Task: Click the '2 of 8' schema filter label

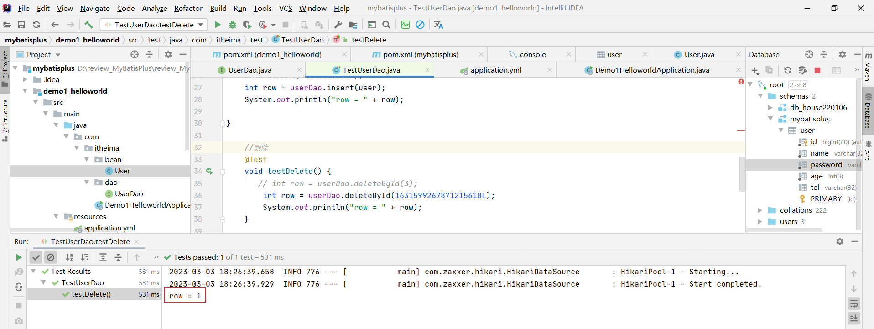Action: point(798,85)
